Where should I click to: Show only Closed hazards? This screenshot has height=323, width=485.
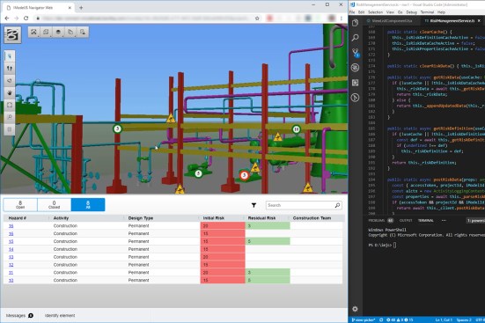click(x=54, y=205)
